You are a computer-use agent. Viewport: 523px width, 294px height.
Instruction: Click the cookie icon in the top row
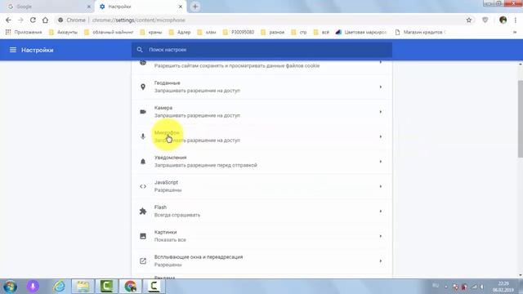143,63
